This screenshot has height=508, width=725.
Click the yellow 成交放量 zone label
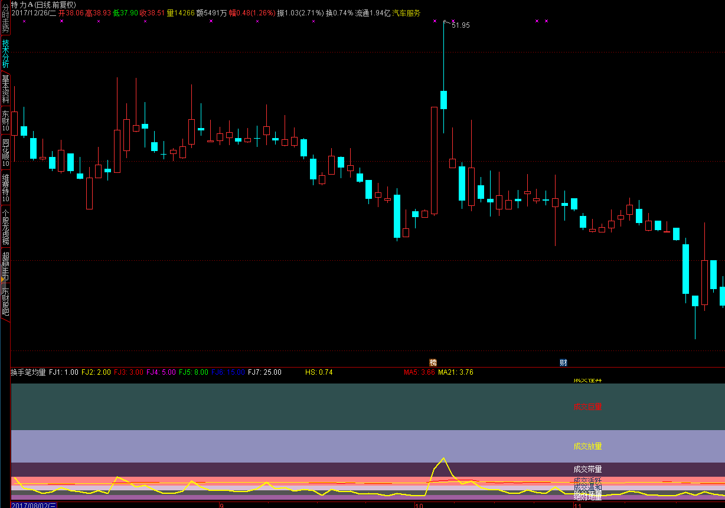tap(587, 446)
